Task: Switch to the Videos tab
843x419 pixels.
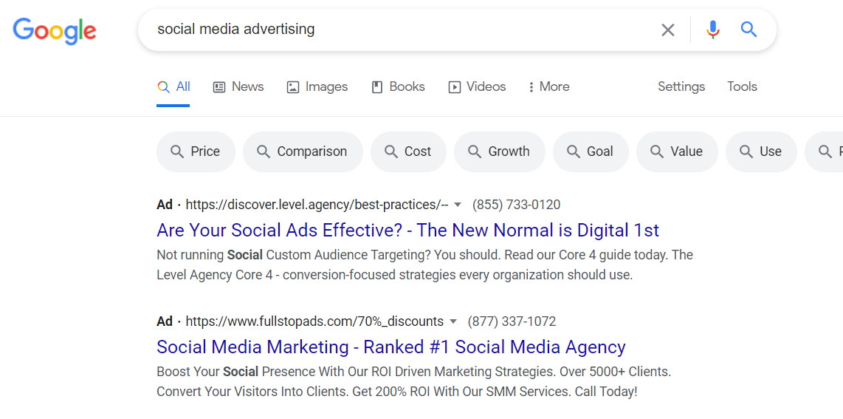Action: coord(478,86)
